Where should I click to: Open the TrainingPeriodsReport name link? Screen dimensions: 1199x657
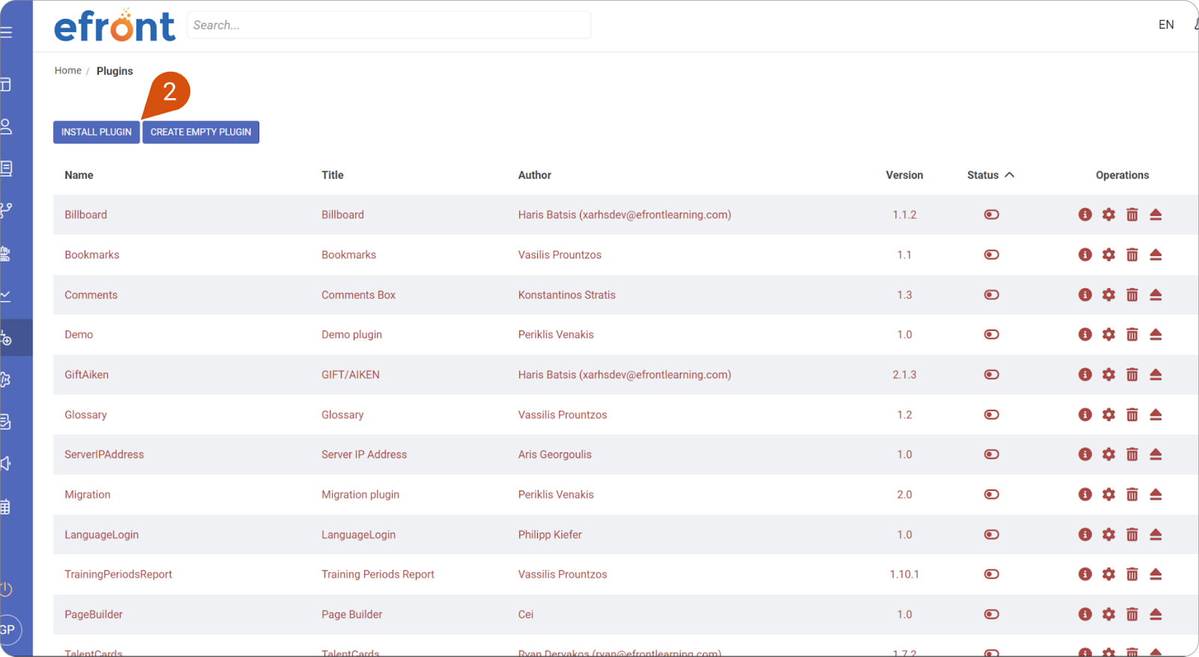point(118,574)
